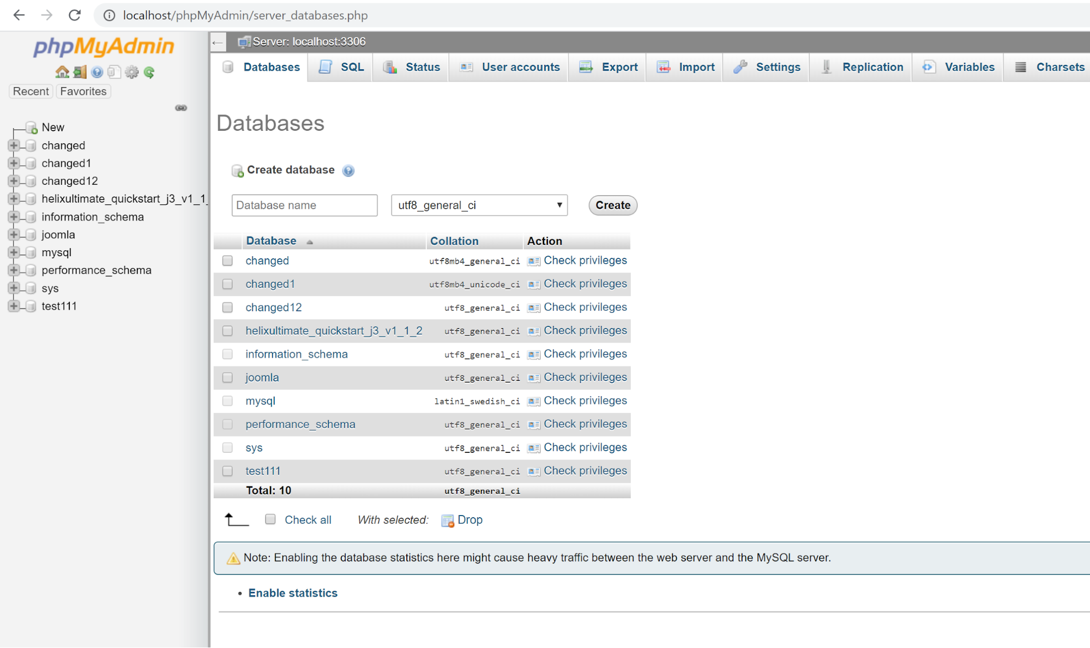1090x648 pixels.
Task: Click the New database icon in the tree
Action: point(32,128)
